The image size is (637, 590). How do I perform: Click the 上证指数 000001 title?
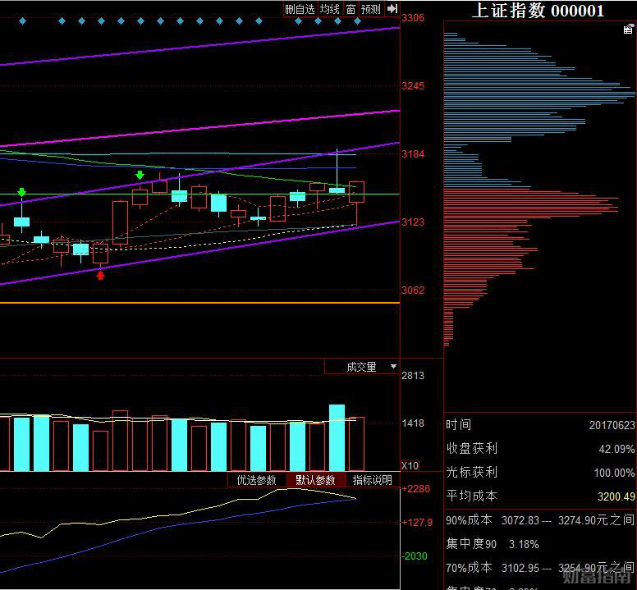(538, 10)
